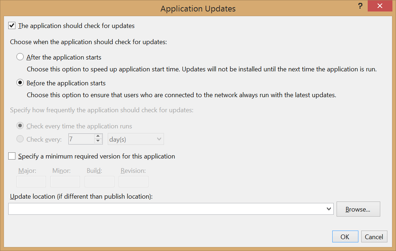Click the help question mark icon

click(360, 6)
